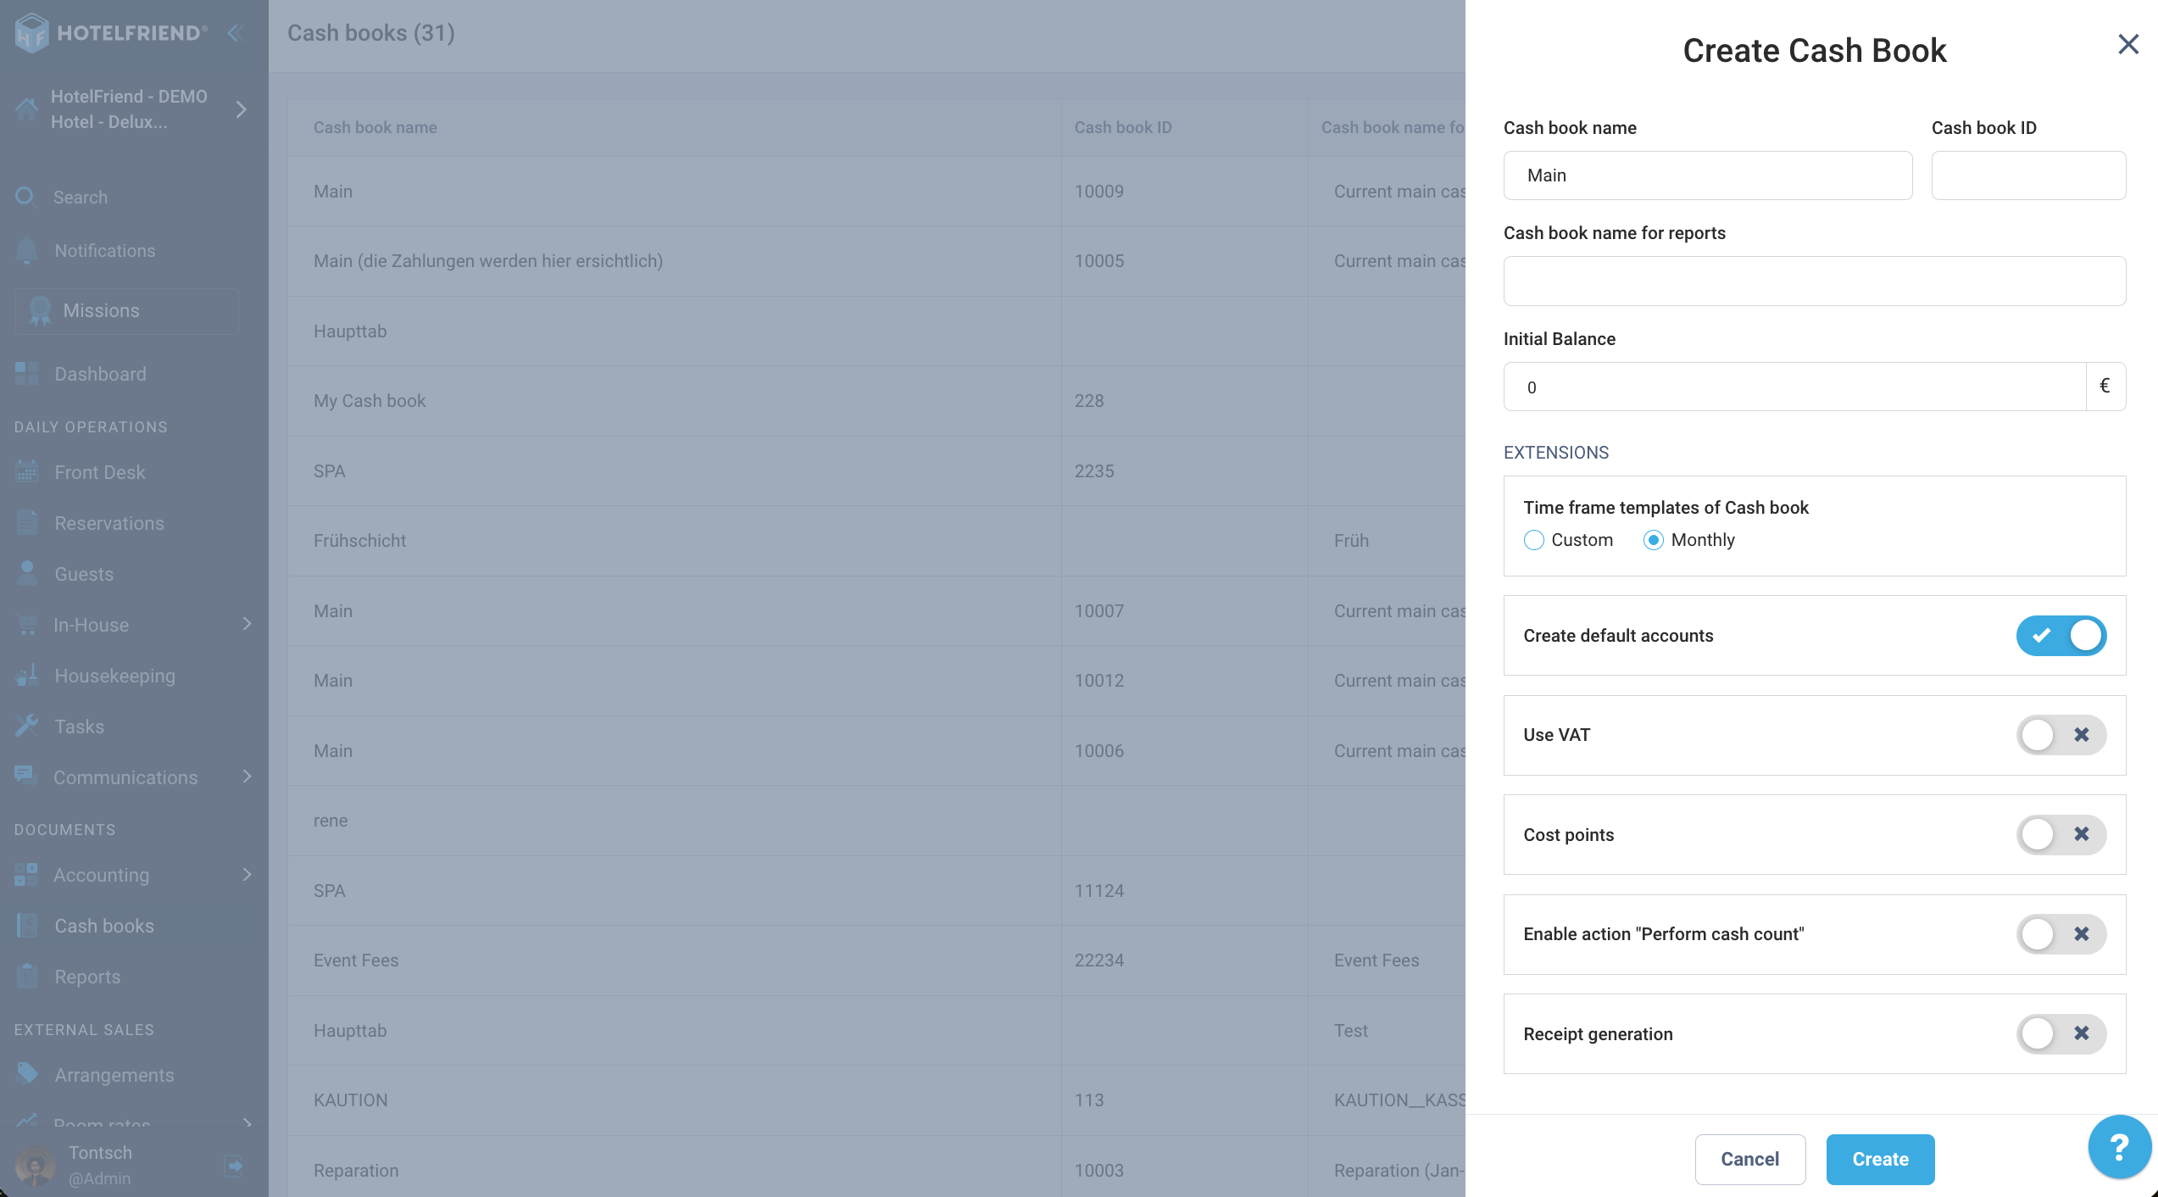Viewport: 2158px width, 1197px height.
Task: Select the Custom time frame radio
Action: click(x=1533, y=540)
